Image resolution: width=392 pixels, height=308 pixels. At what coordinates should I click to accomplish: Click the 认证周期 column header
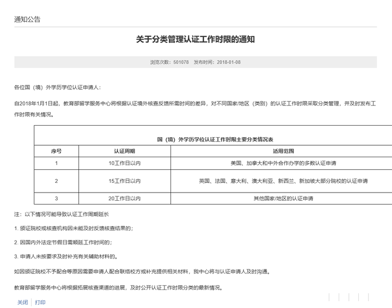(x=125, y=151)
